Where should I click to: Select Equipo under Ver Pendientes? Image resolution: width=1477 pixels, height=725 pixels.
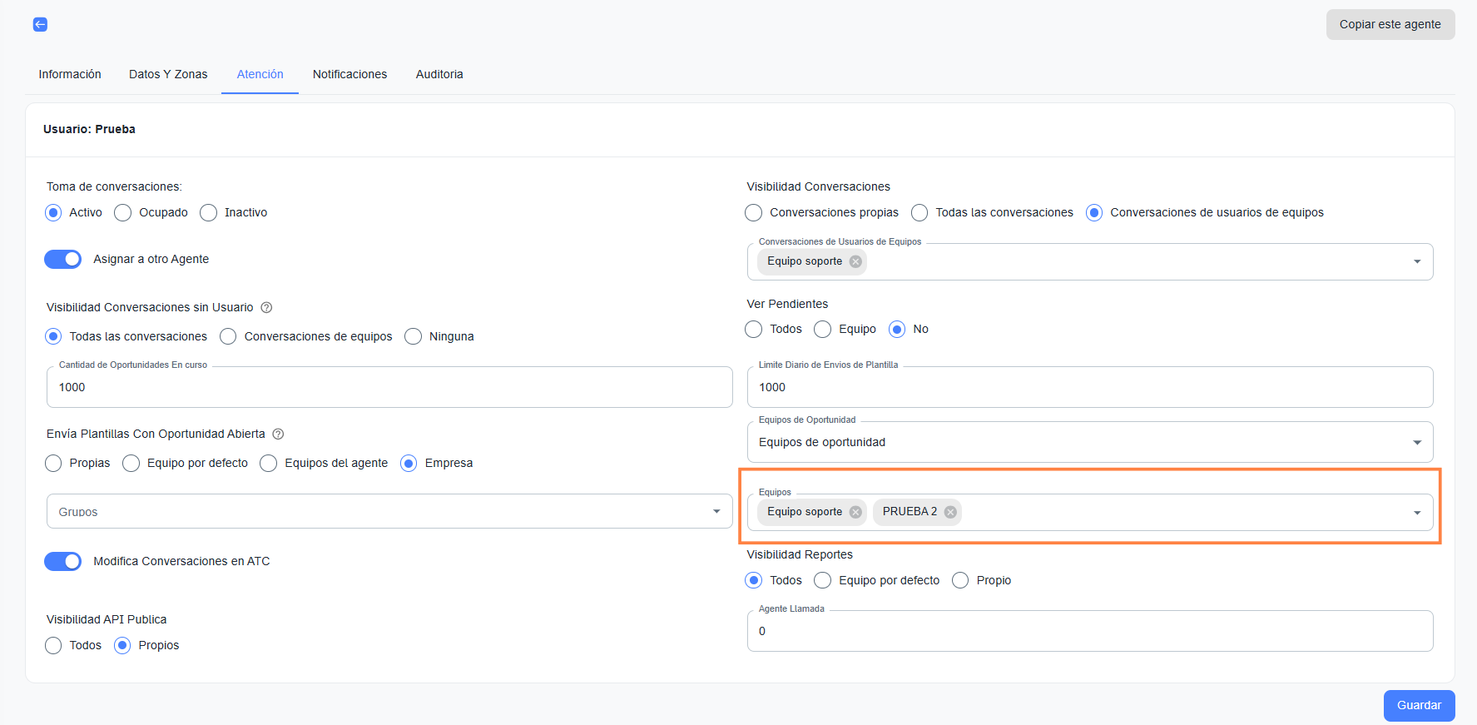click(823, 330)
